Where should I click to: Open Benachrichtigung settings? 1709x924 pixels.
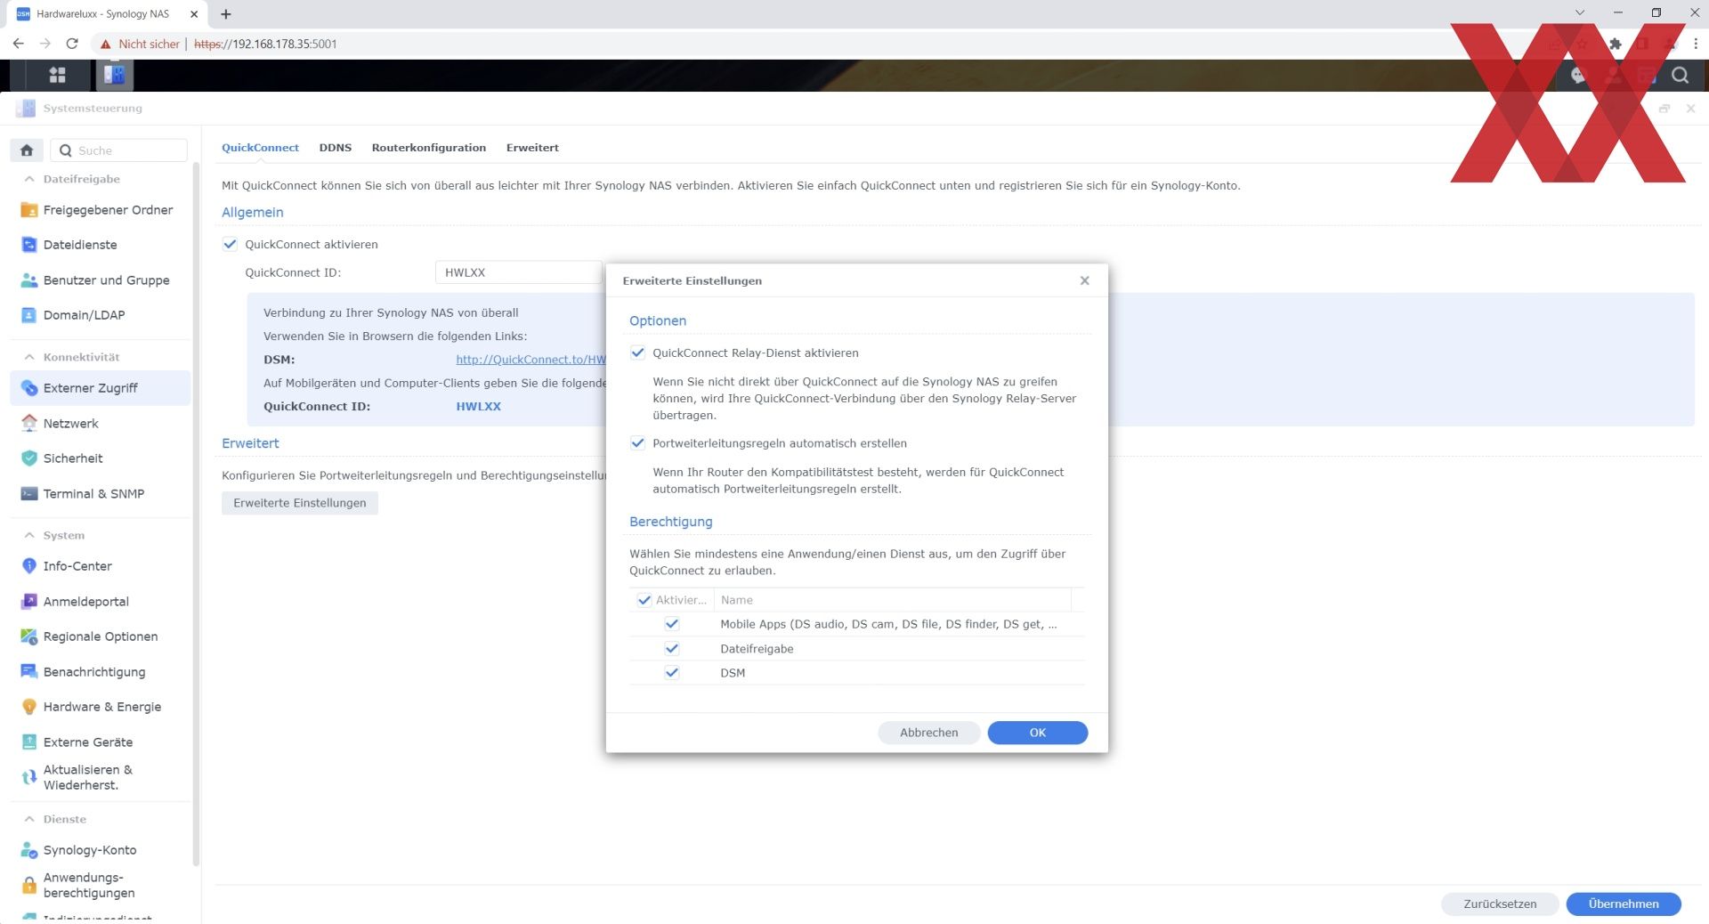point(100,672)
